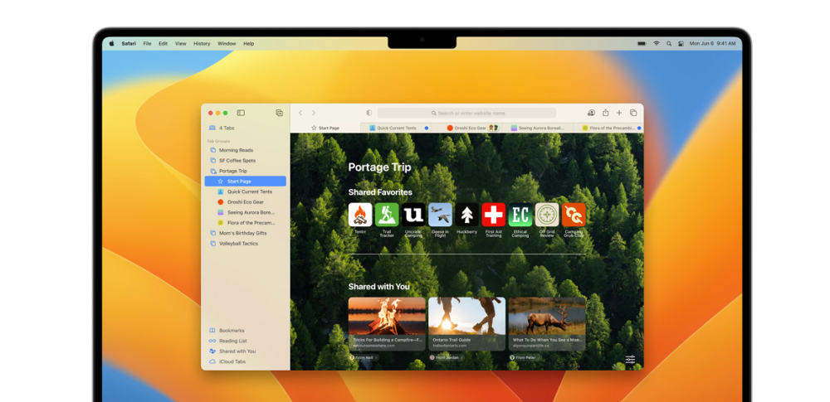Open the Geese in Flight favorite
The image size is (830, 402).
(441, 215)
